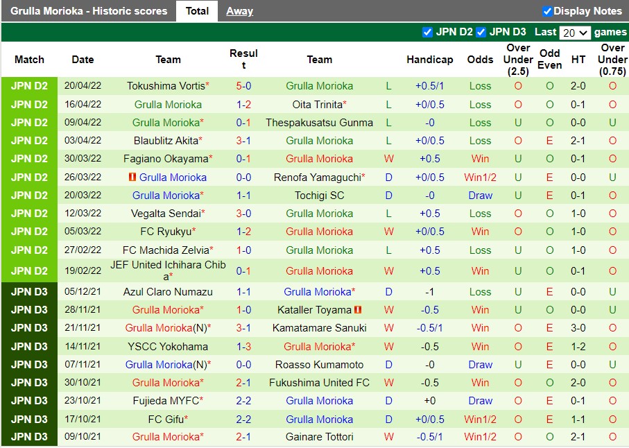Open the Renofa Yamaguchi team page

(x=319, y=177)
